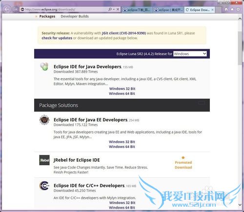
Task: Click 'Downloaded 387,889 Times' text
Action: point(76,72)
